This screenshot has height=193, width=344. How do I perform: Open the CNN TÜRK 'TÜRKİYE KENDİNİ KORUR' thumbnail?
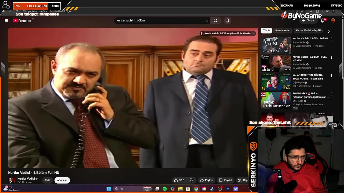[276, 100]
